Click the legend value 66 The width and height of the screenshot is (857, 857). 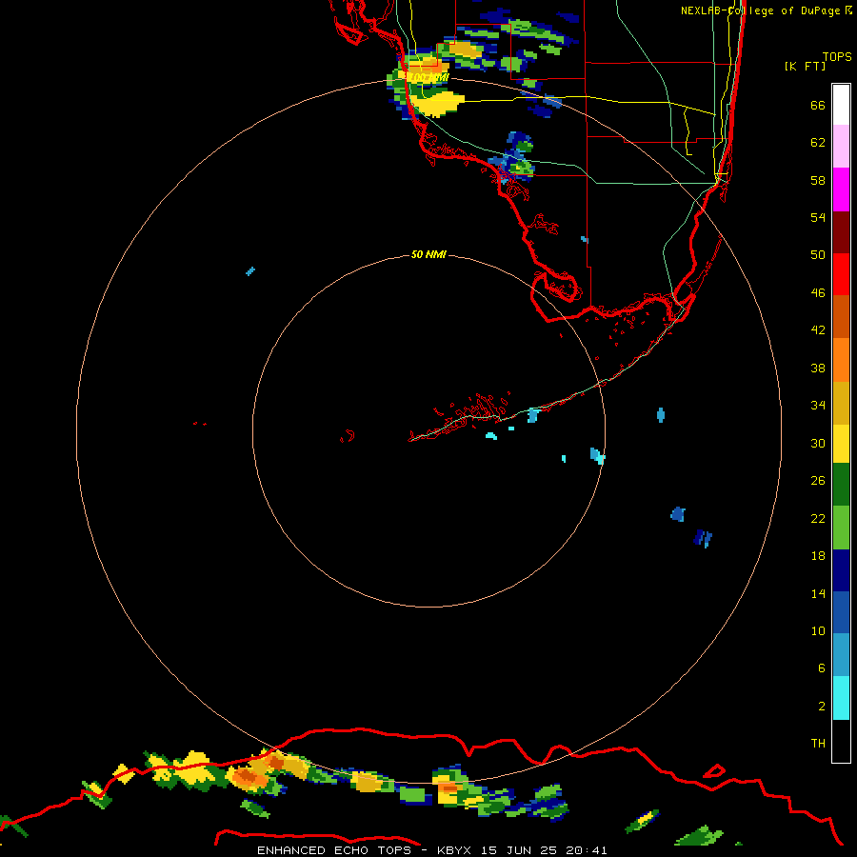point(818,105)
